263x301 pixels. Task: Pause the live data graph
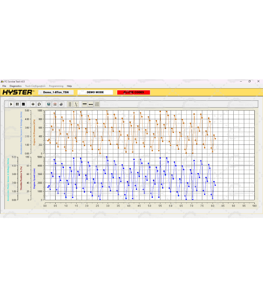point(17,104)
